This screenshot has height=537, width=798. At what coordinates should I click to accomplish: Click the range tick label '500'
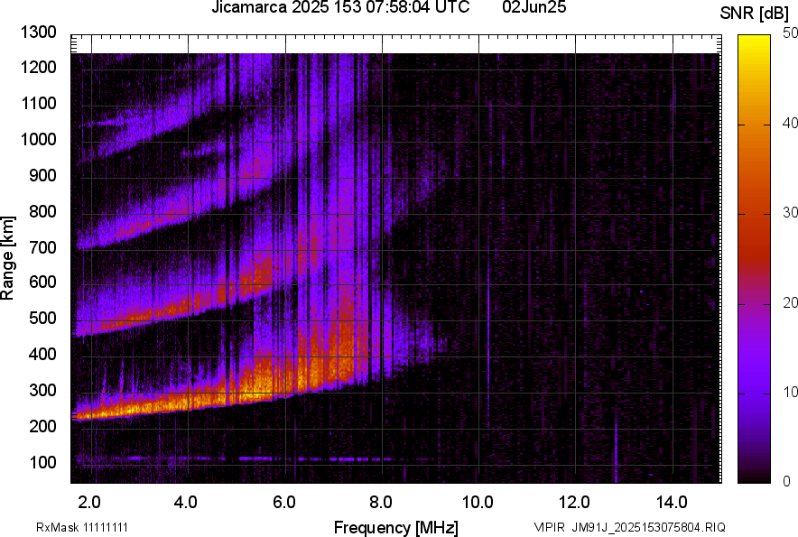(x=42, y=318)
